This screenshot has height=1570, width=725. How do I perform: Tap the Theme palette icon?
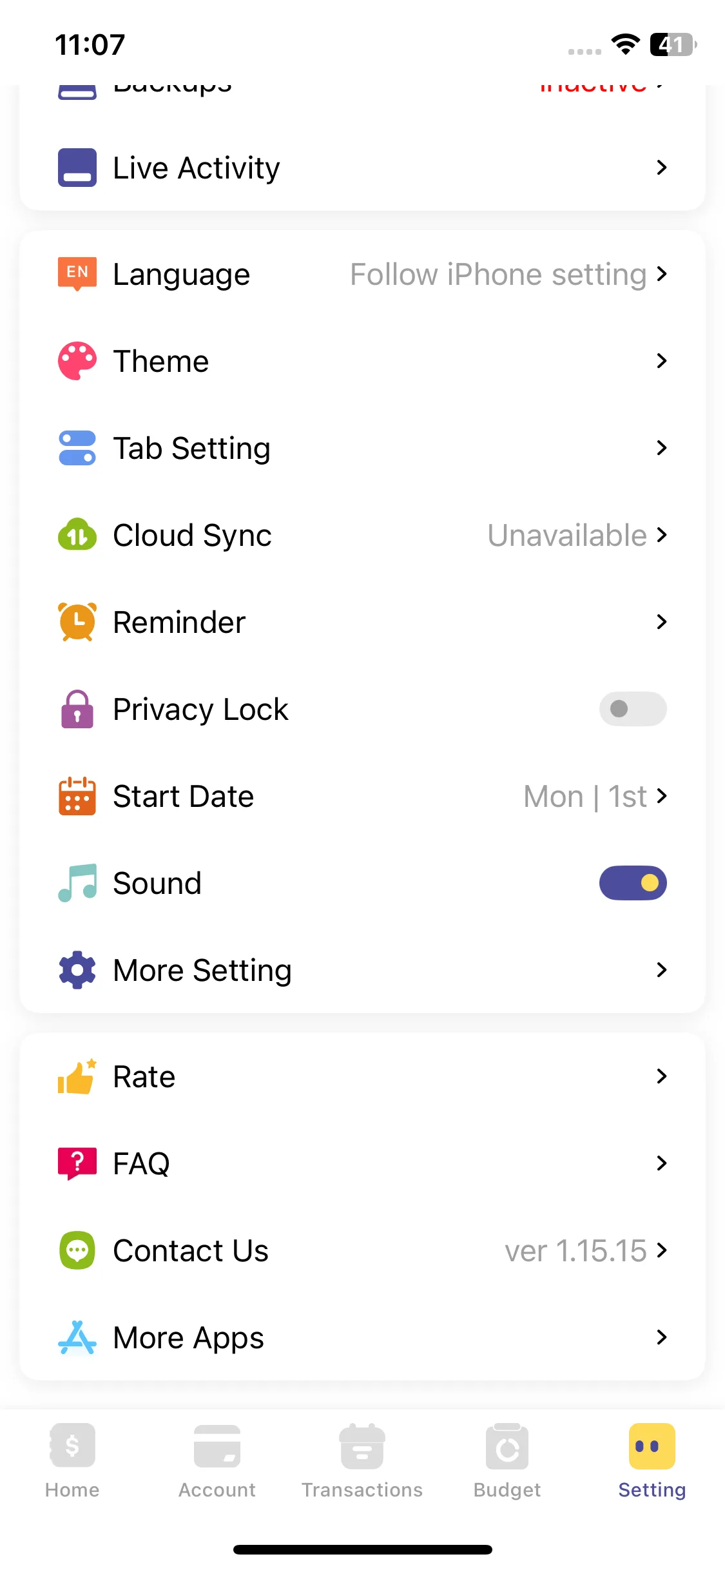[77, 361]
